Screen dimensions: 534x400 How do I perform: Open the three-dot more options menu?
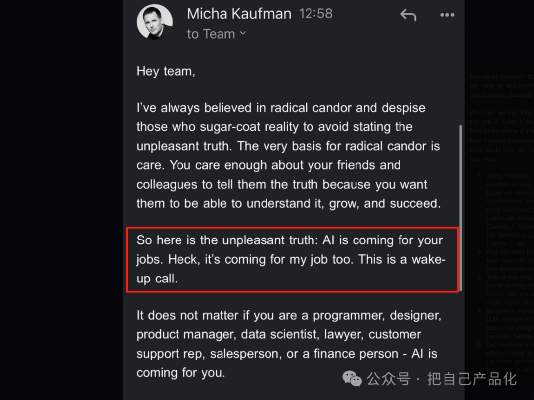[x=447, y=15]
